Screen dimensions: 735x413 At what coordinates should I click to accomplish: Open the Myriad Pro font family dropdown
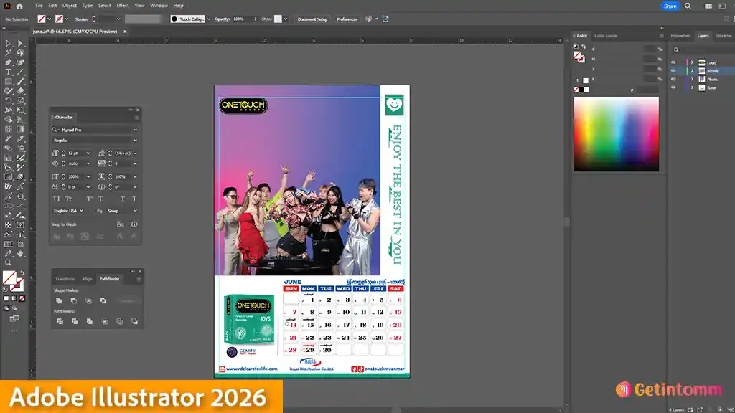(135, 130)
